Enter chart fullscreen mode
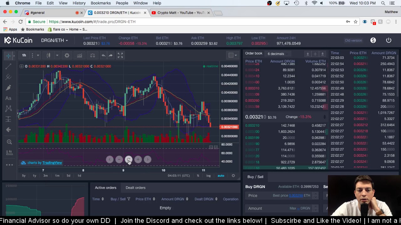 120,55
